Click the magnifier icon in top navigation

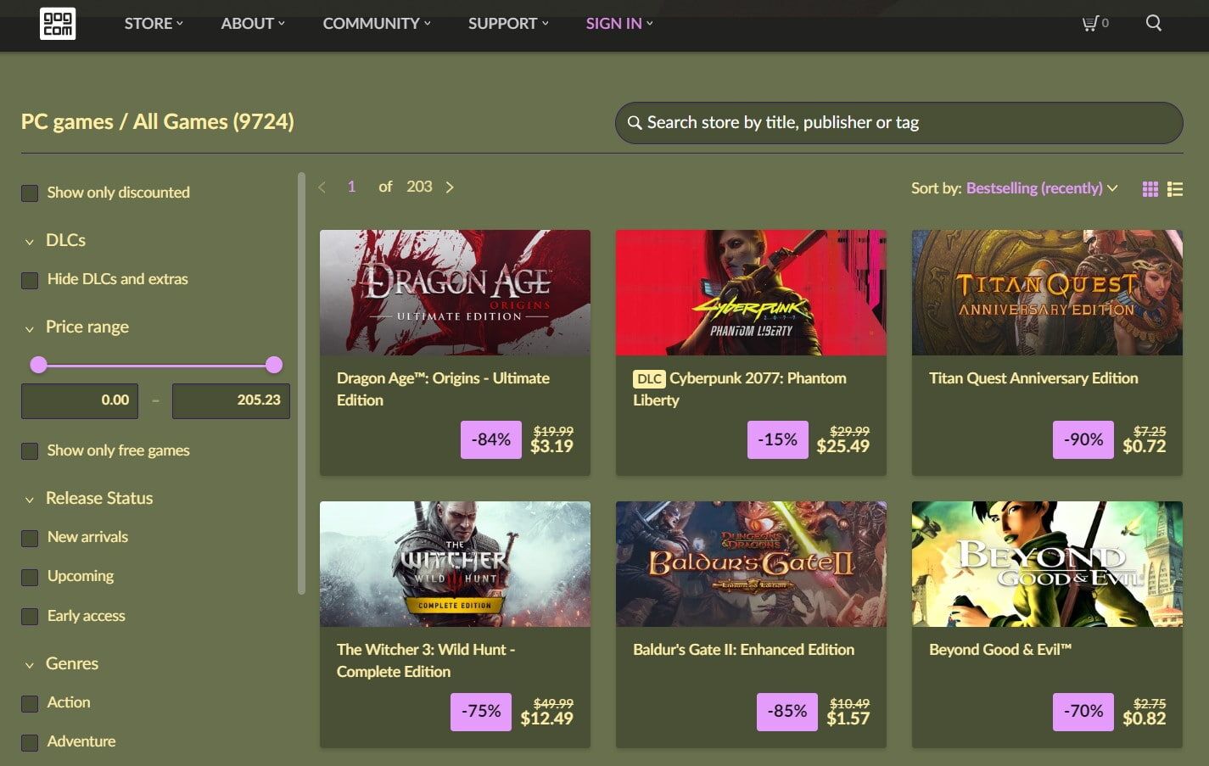(1153, 23)
